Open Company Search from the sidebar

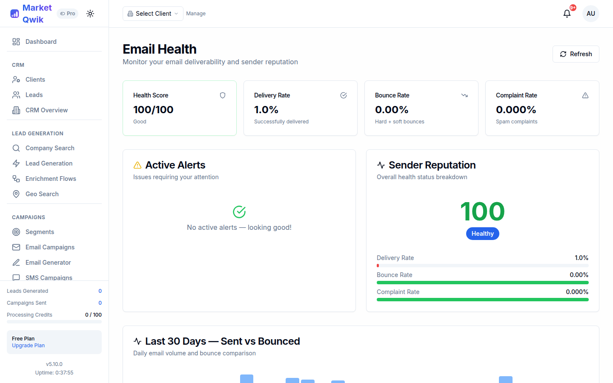(x=49, y=148)
